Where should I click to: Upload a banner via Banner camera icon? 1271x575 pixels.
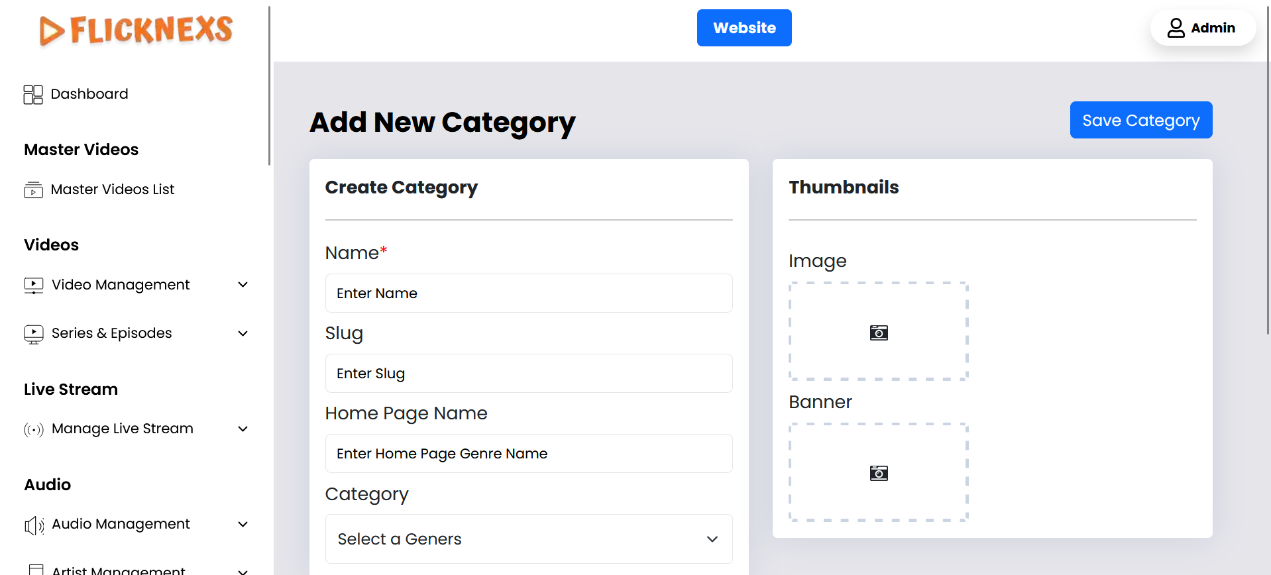pyautogui.click(x=878, y=473)
